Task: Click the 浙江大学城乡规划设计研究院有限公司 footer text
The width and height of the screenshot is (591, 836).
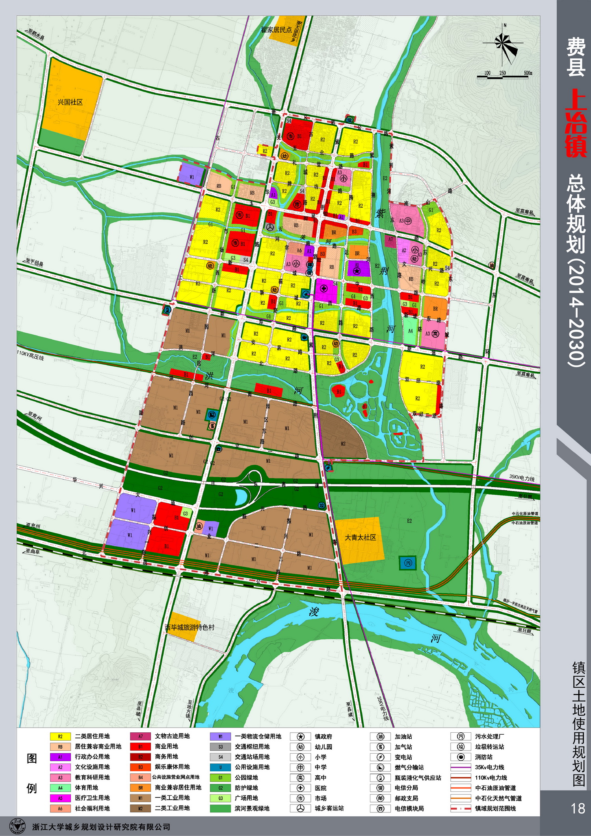Action: pos(101,827)
